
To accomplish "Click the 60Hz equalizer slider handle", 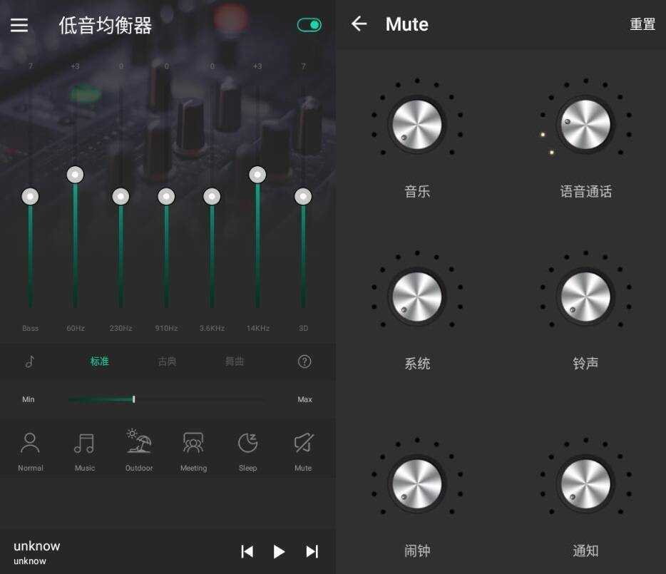I will 75,175.
